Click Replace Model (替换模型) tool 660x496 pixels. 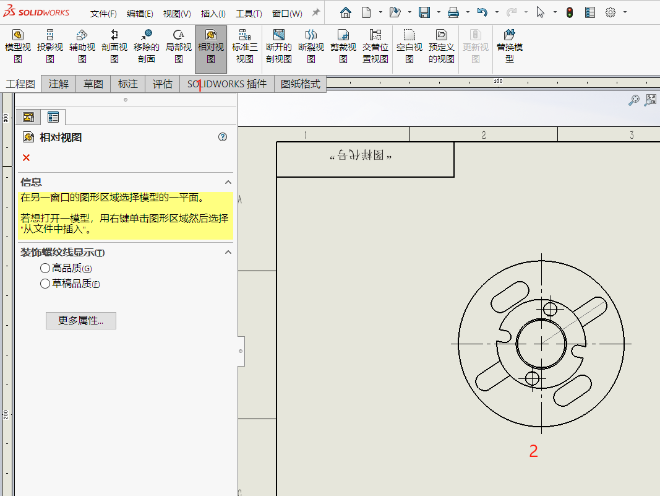tap(510, 46)
